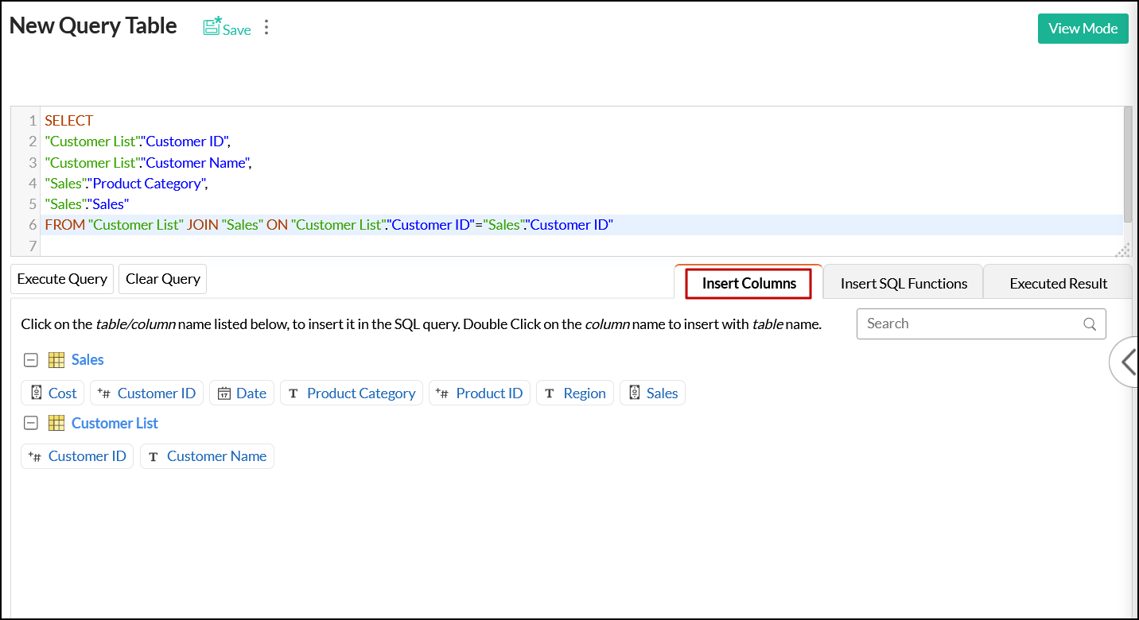1139x620 pixels.
Task: Switch to the Insert SQL Functions tab
Action: [903, 281]
